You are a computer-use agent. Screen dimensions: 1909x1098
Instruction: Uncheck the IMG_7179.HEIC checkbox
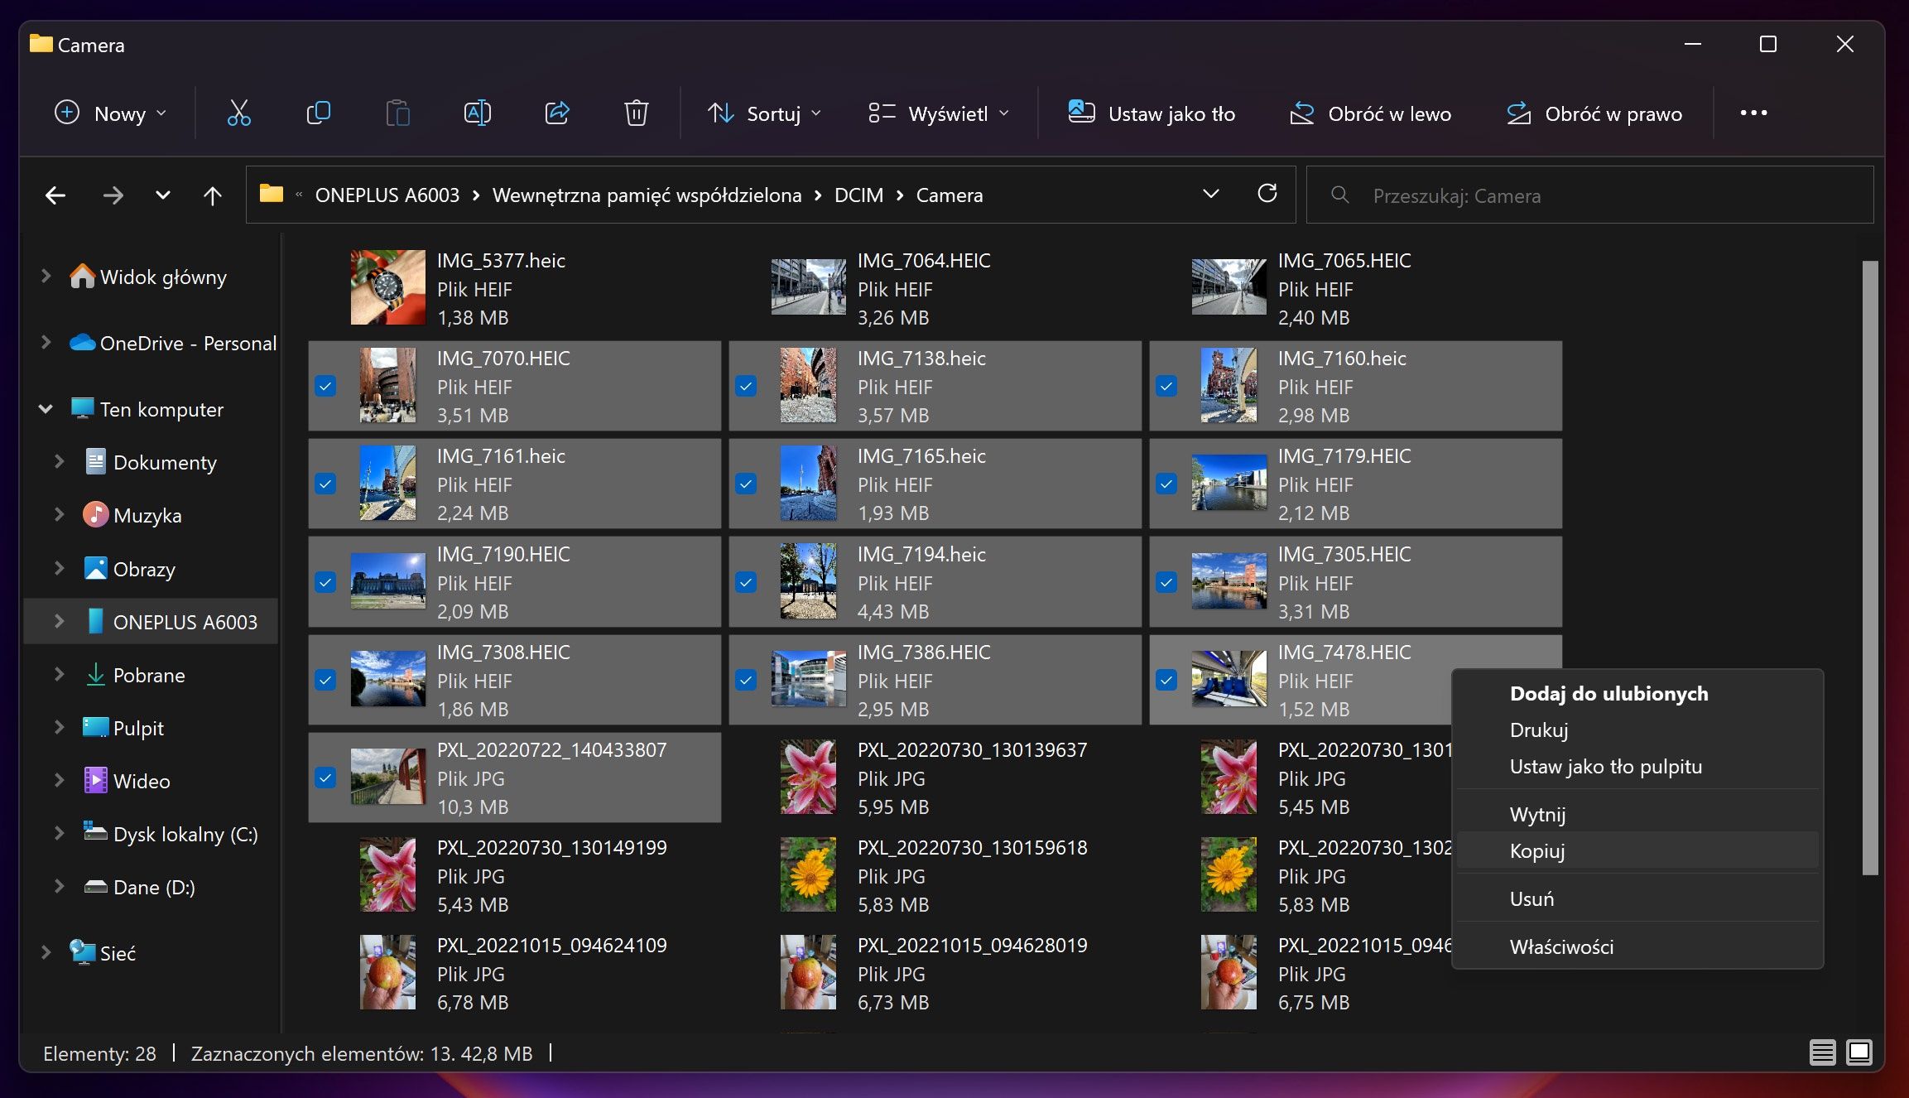click(x=1166, y=484)
